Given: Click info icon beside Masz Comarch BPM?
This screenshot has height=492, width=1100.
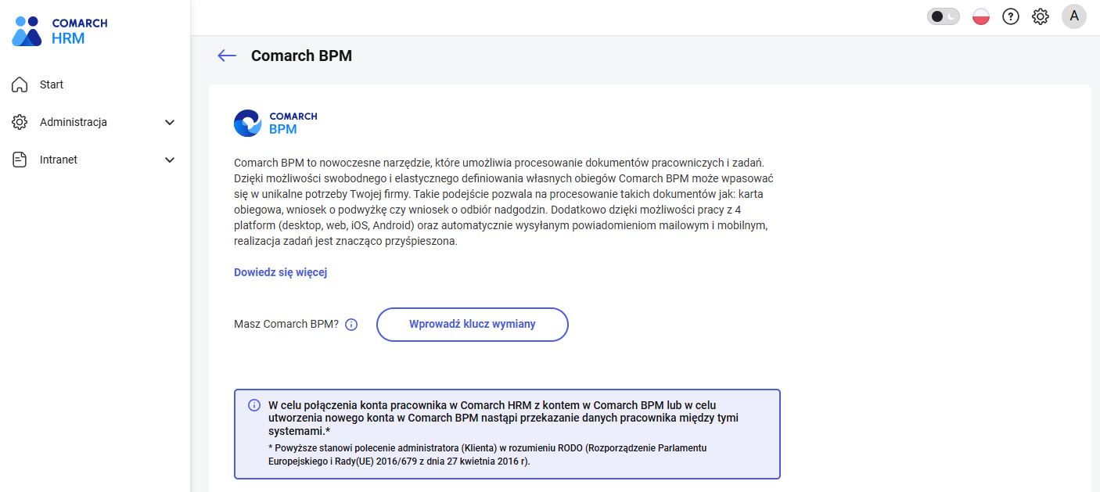Looking at the screenshot, I should tap(351, 325).
